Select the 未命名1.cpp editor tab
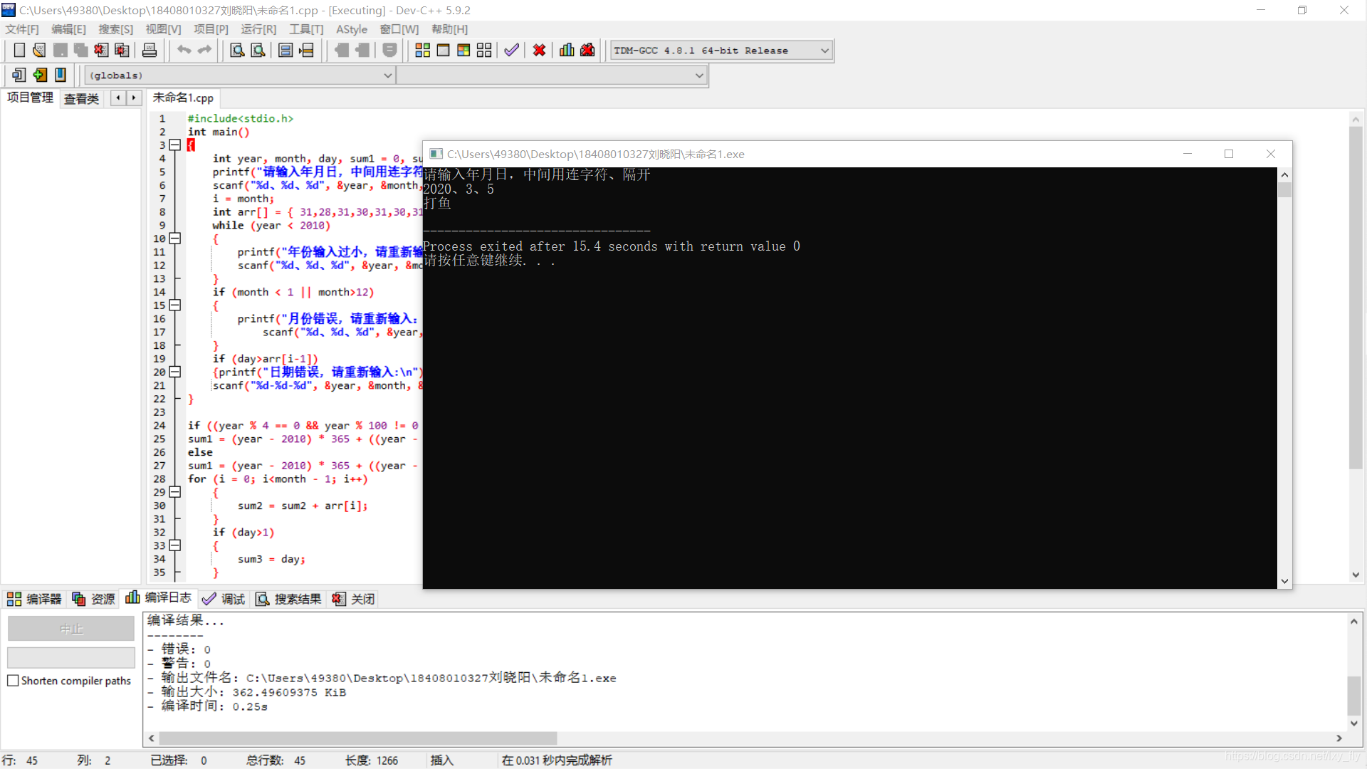Screen dimensions: 1367x769 [x=183, y=98]
